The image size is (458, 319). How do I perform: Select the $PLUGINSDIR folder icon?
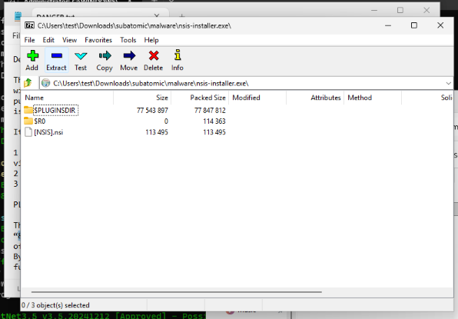click(28, 110)
